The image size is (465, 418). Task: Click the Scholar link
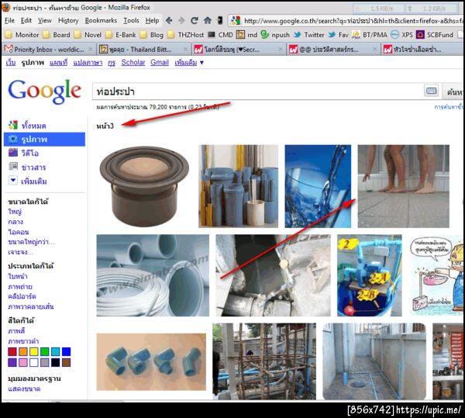point(133,63)
